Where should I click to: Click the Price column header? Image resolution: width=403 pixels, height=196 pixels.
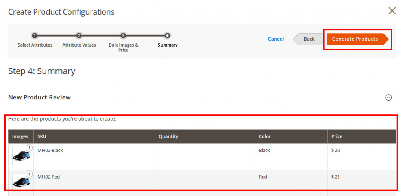(x=337, y=136)
